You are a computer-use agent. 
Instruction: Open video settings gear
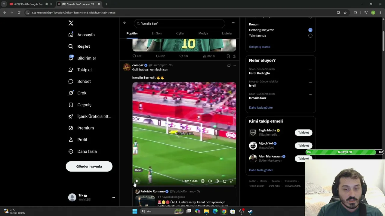(217, 181)
